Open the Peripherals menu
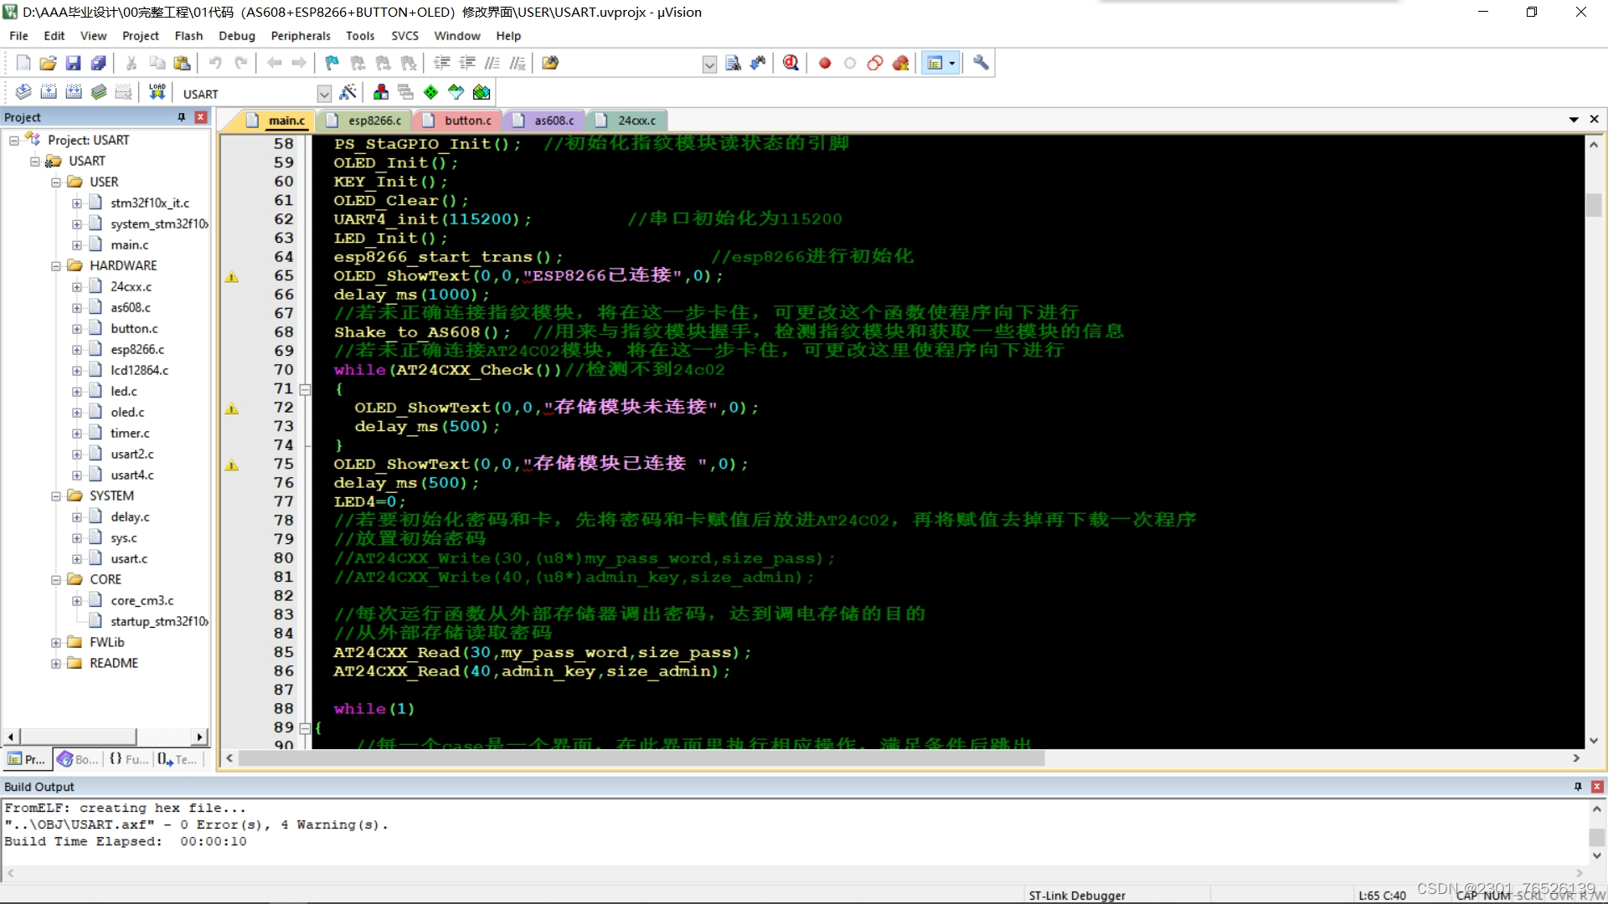The width and height of the screenshot is (1608, 904). pyautogui.click(x=300, y=36)
